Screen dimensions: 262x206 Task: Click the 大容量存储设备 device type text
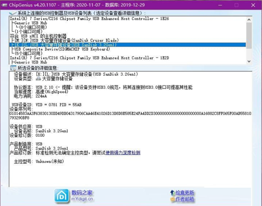57,78
